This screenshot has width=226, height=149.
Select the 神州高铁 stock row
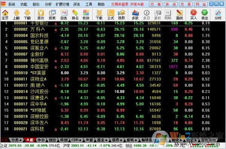pos(105,60)
